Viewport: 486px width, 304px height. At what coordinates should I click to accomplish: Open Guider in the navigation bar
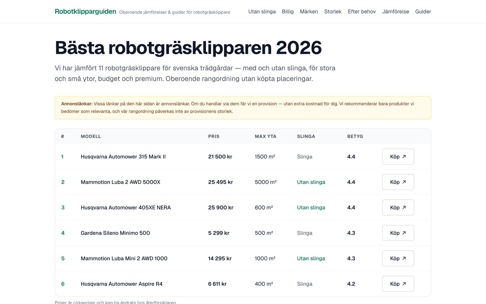tap(423, 12)
